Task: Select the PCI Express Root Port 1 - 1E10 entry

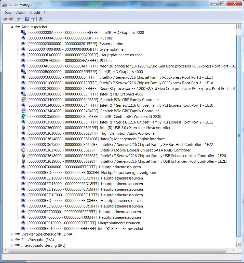Action: (x=120, y=105)
